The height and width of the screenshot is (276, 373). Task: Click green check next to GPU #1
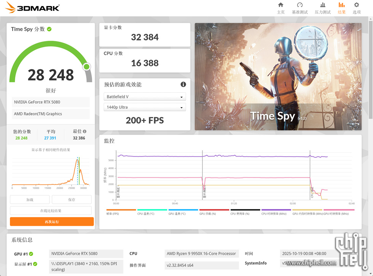click(x=31, y=254)
